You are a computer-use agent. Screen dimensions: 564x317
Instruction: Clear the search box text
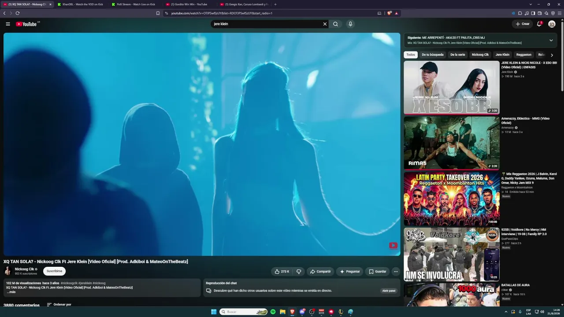click(325, 24)
